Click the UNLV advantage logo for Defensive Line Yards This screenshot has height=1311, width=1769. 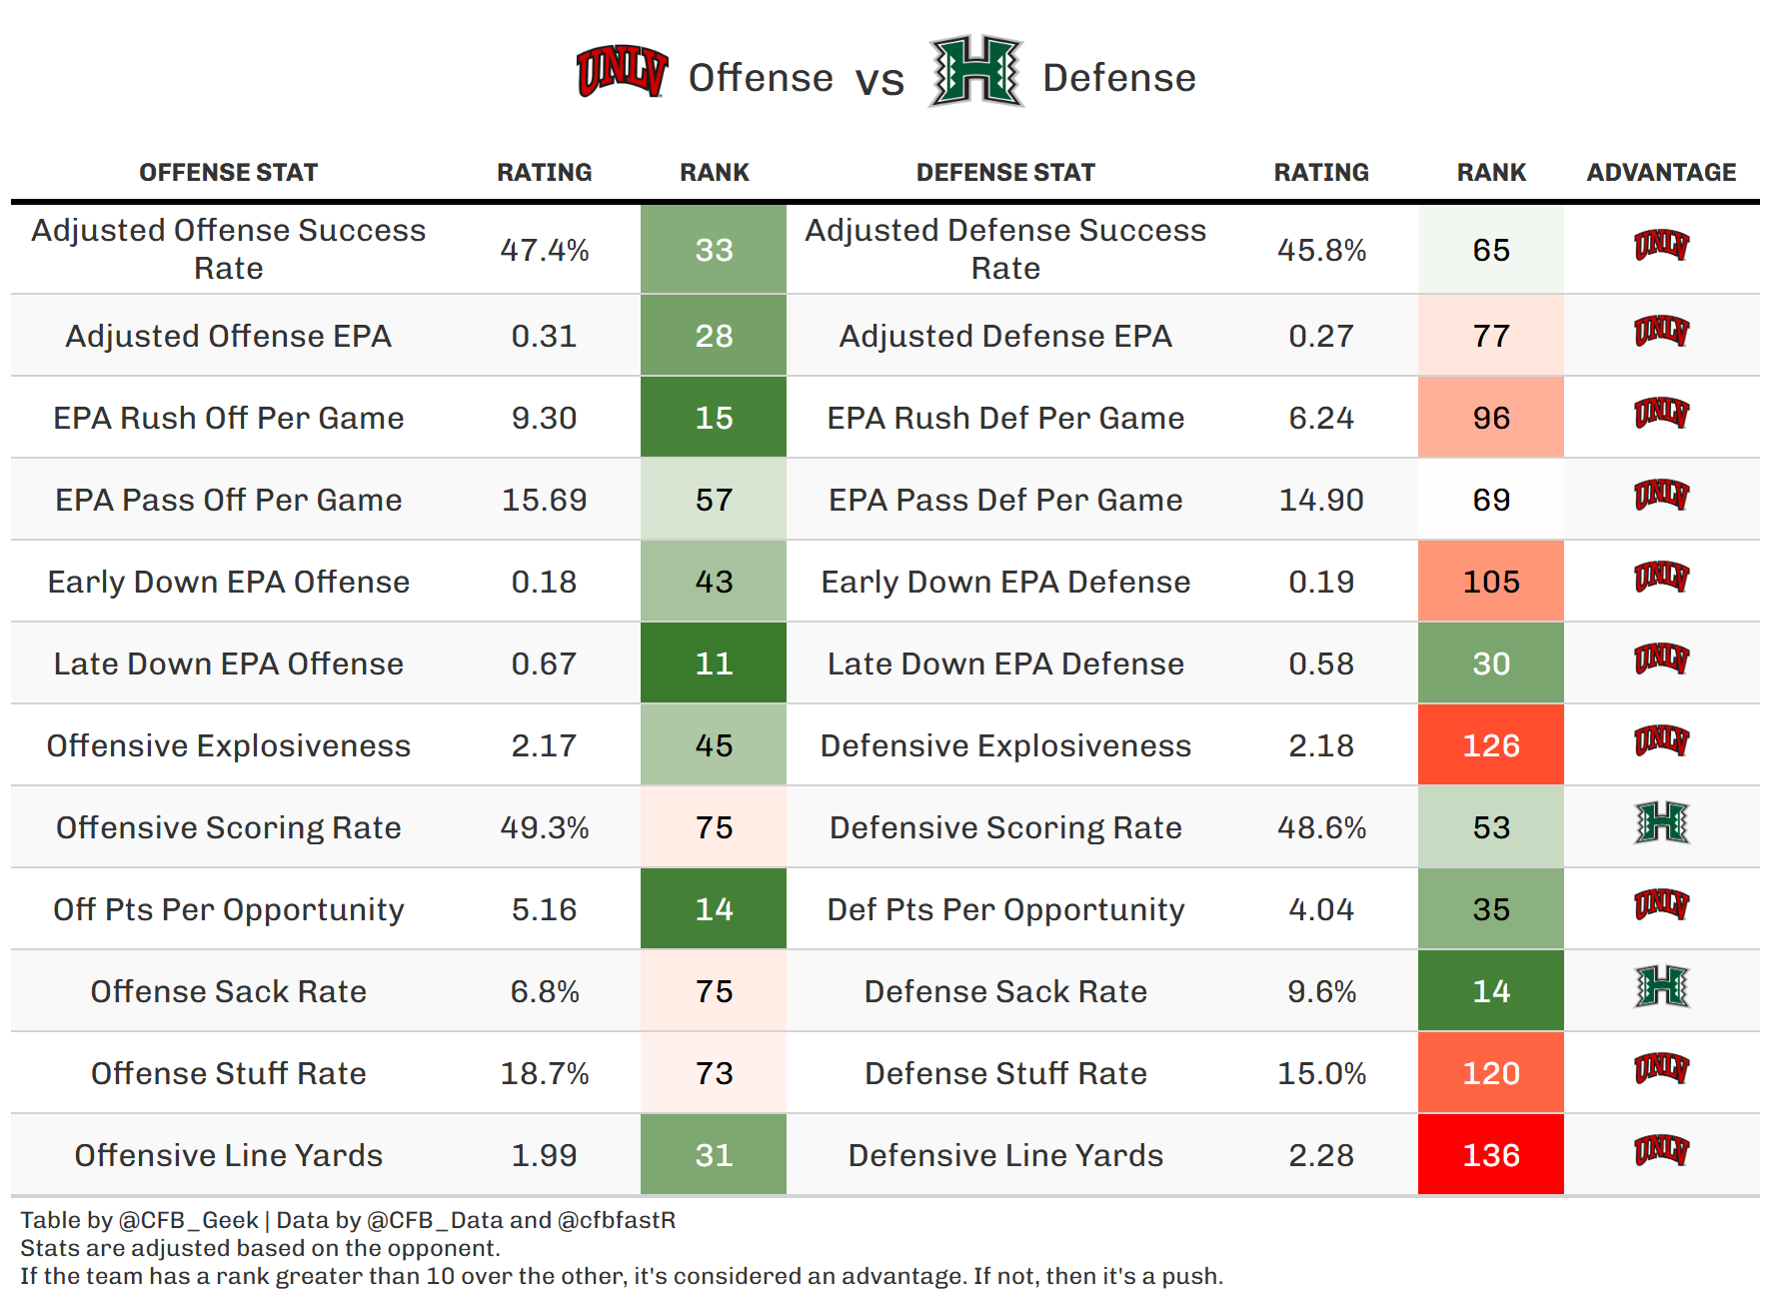click(1661, 1151)
